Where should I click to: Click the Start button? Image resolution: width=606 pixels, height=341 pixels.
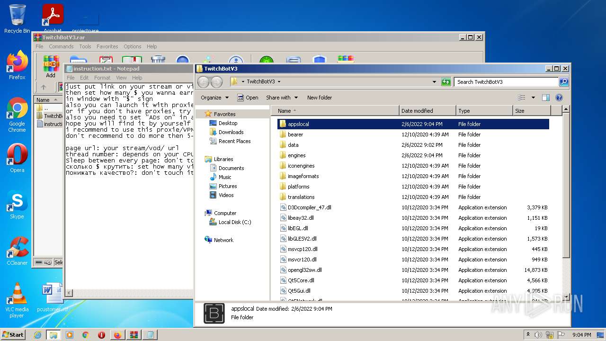13,335
